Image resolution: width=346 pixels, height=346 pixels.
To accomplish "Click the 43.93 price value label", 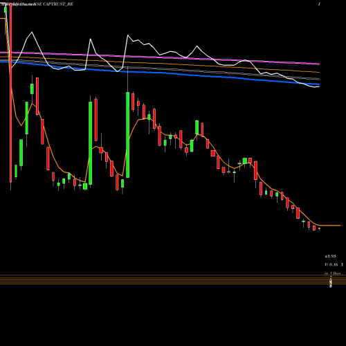I will click(330, 256).
